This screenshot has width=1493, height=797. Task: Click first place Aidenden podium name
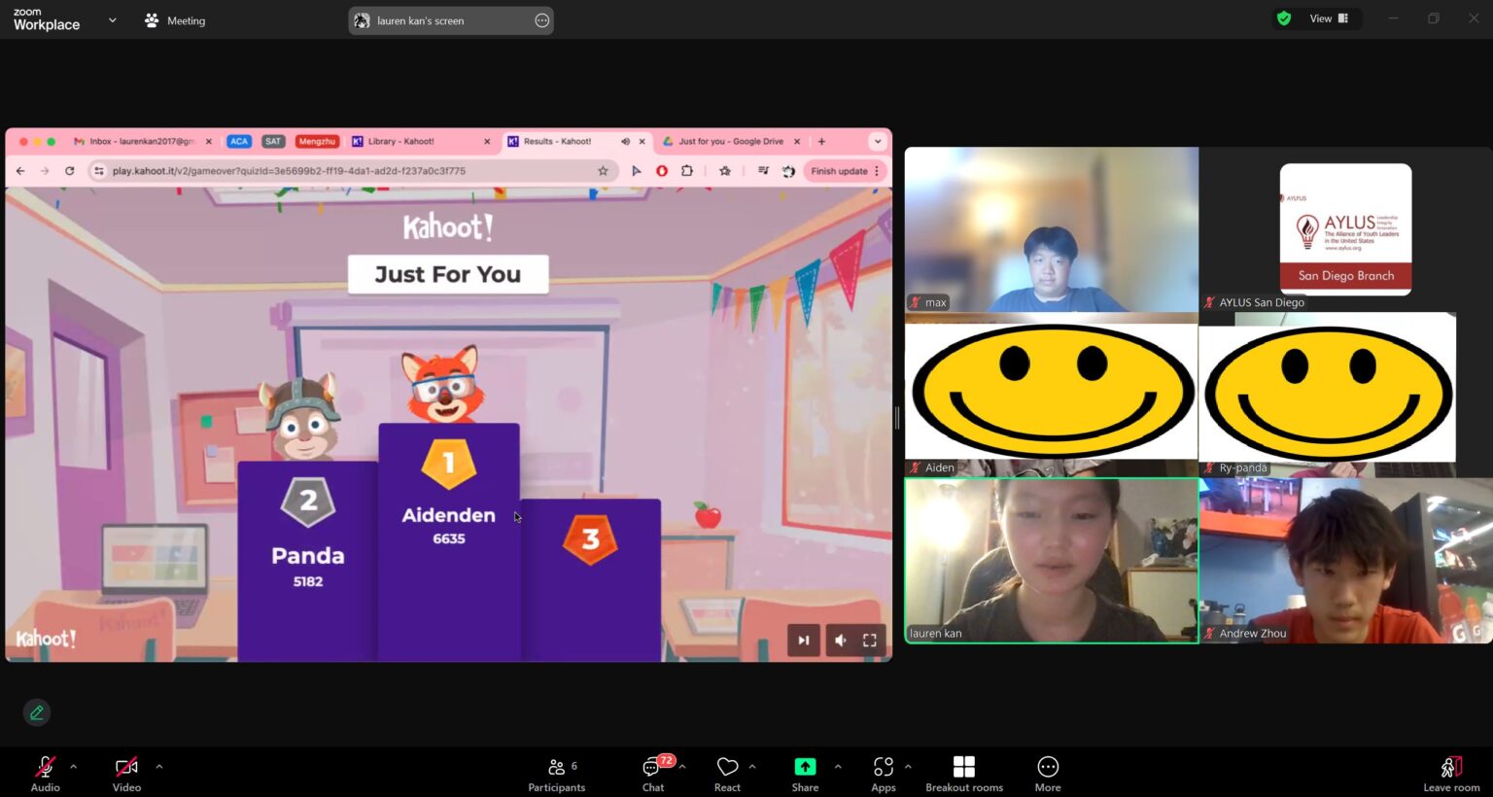(x=449, y=515)
